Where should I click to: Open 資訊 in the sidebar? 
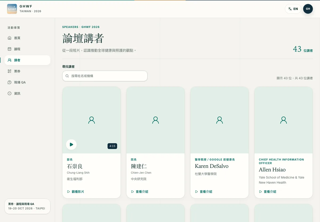coord(27,94)
